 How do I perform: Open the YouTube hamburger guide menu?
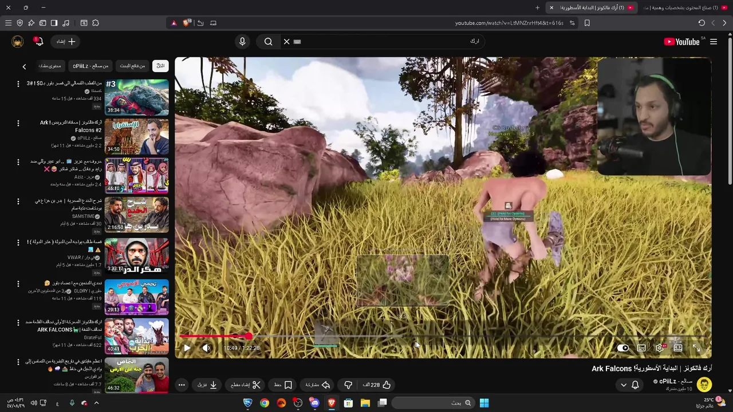(714, 42)
